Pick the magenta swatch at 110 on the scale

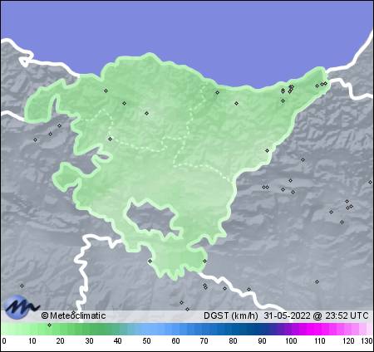point(319,330)
